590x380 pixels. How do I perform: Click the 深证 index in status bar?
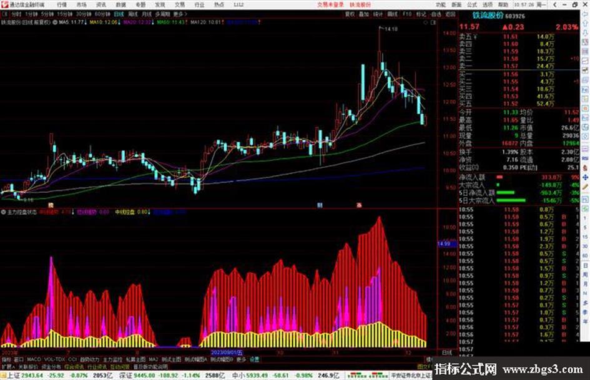[125, 376]
